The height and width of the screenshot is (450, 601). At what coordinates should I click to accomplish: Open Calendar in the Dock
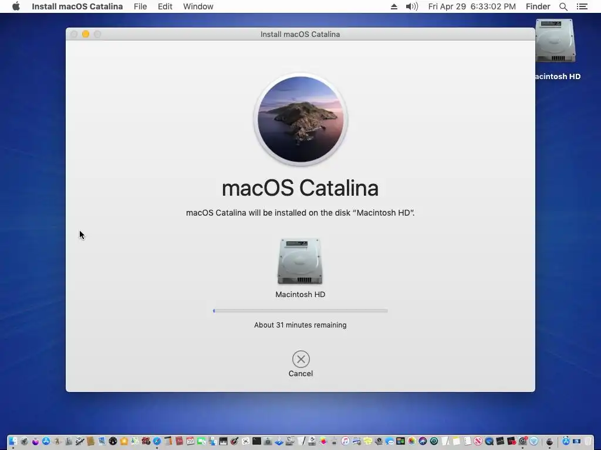click(190, 441)
